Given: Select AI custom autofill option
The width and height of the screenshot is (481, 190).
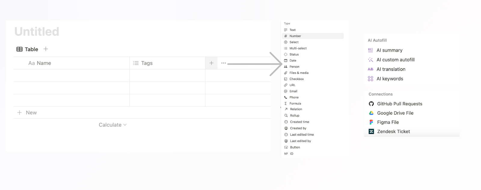Looking at the screenshot, I should click(396, 60).
